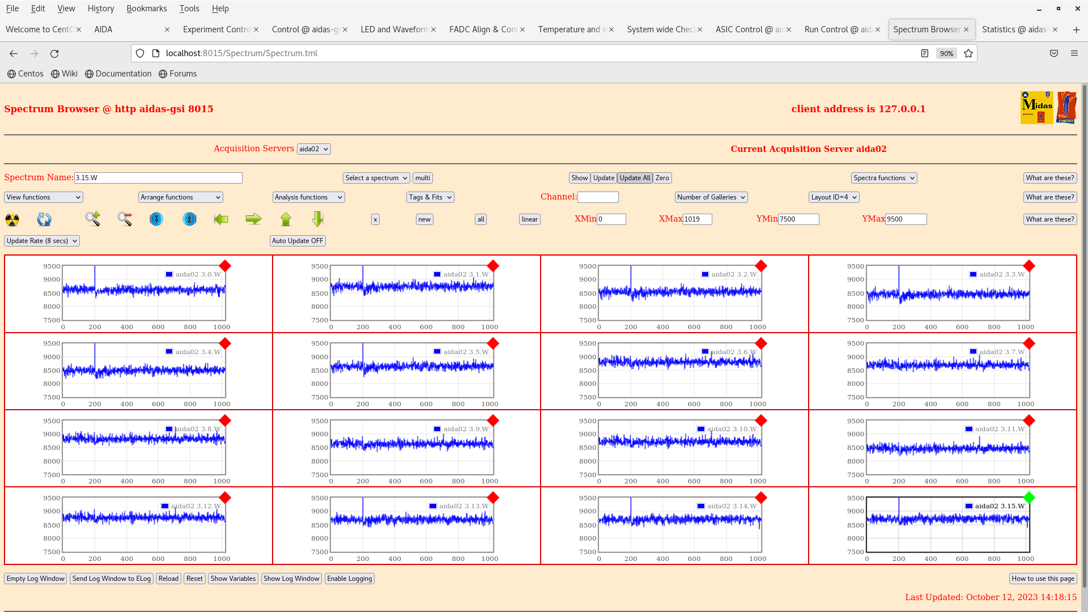Click the Spectrum Name input field
The width and height of the screenshot is (1088, 612).
tap(158, 178)
